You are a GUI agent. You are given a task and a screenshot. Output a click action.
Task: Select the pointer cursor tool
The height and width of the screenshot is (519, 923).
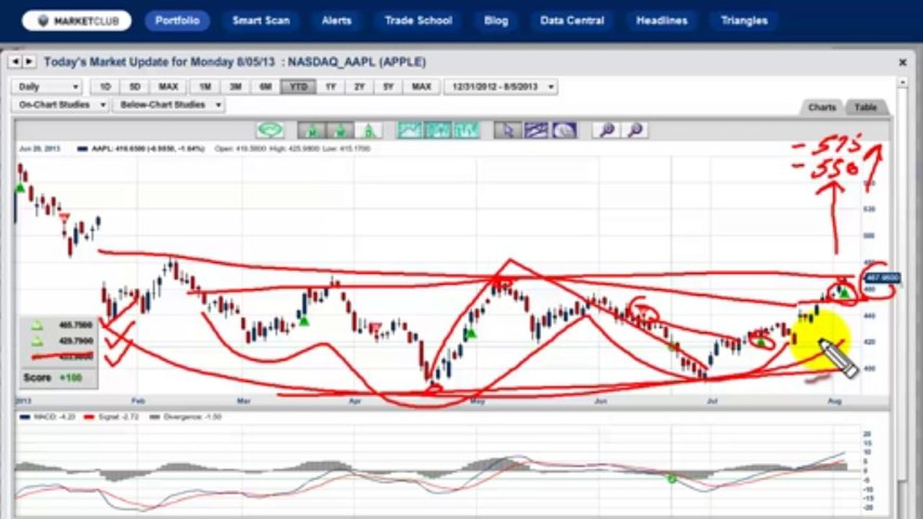click(508, 130)
